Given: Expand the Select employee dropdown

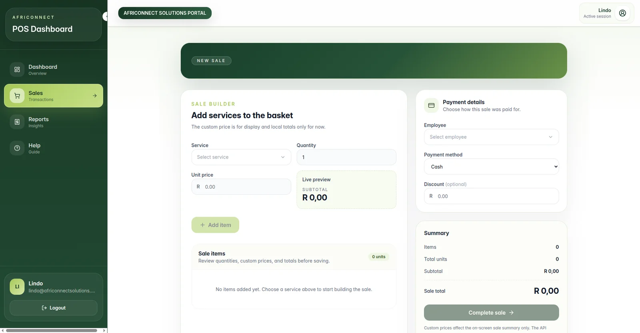Looking at the screenshot, I should click(x=491, y=137).
